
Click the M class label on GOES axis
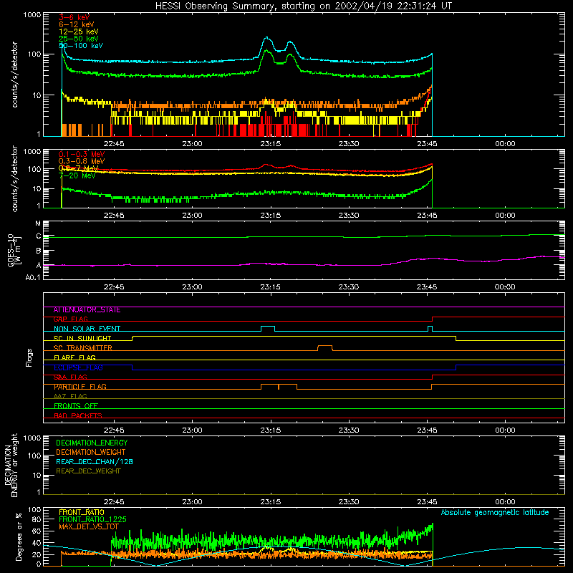pos(38,223)
